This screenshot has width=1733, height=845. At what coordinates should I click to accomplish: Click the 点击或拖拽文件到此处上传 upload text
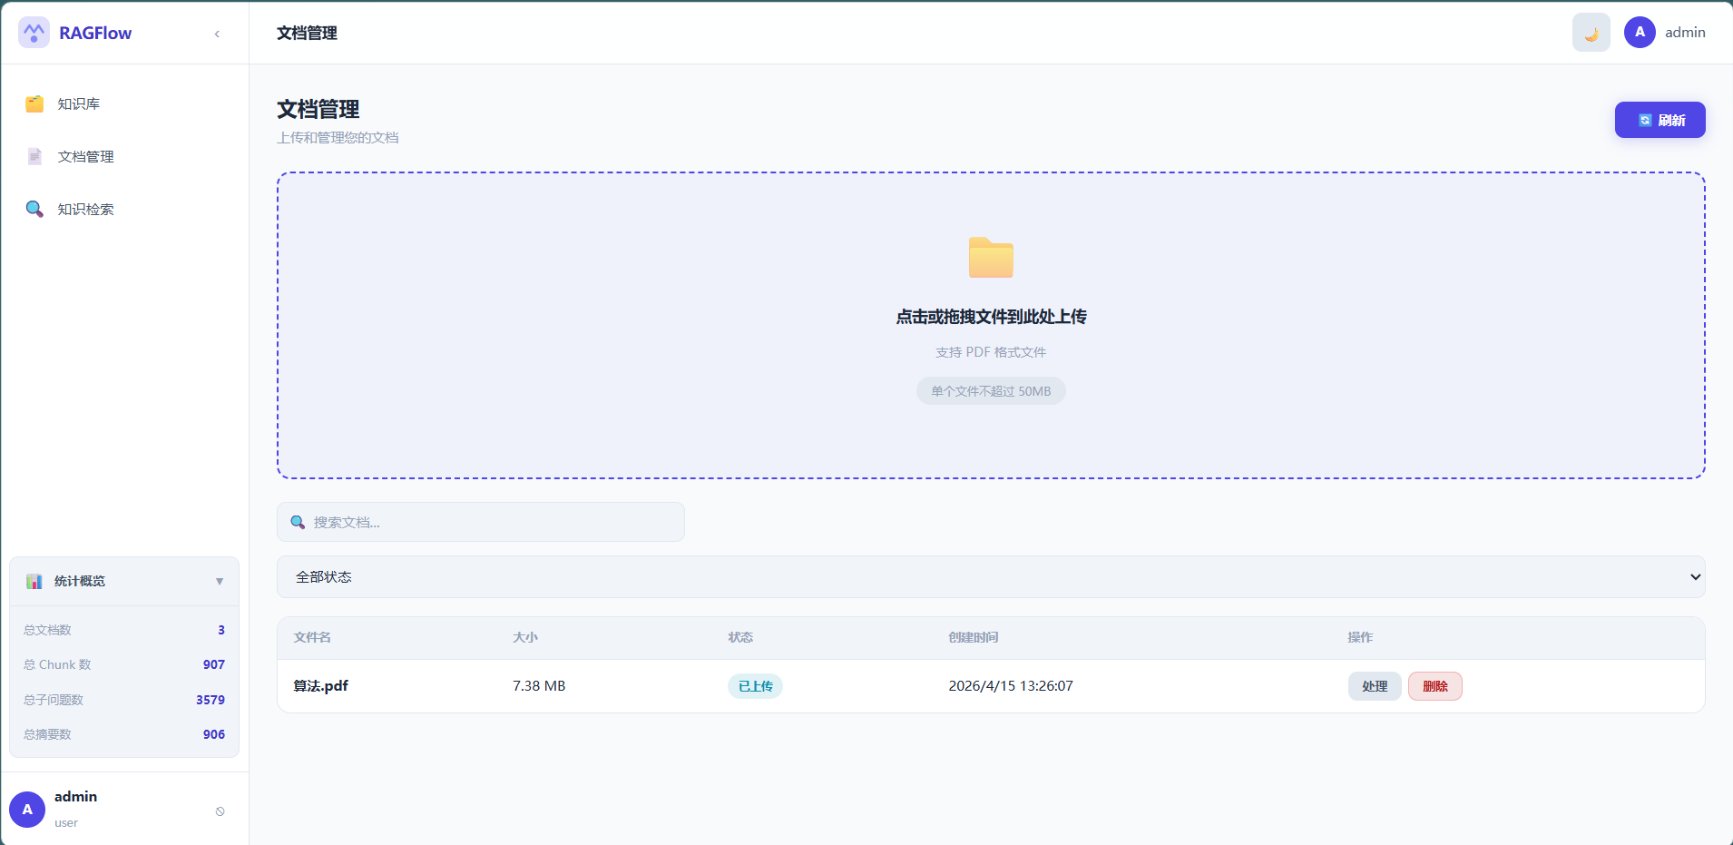991,317
